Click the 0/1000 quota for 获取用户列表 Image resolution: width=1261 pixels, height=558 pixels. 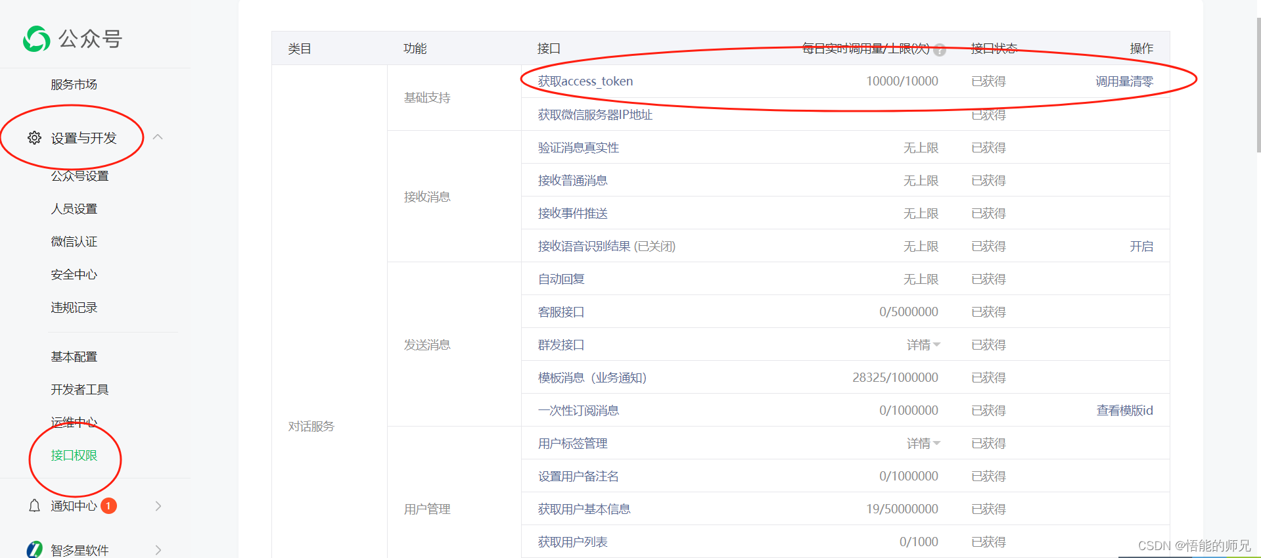tap(919, 542)
